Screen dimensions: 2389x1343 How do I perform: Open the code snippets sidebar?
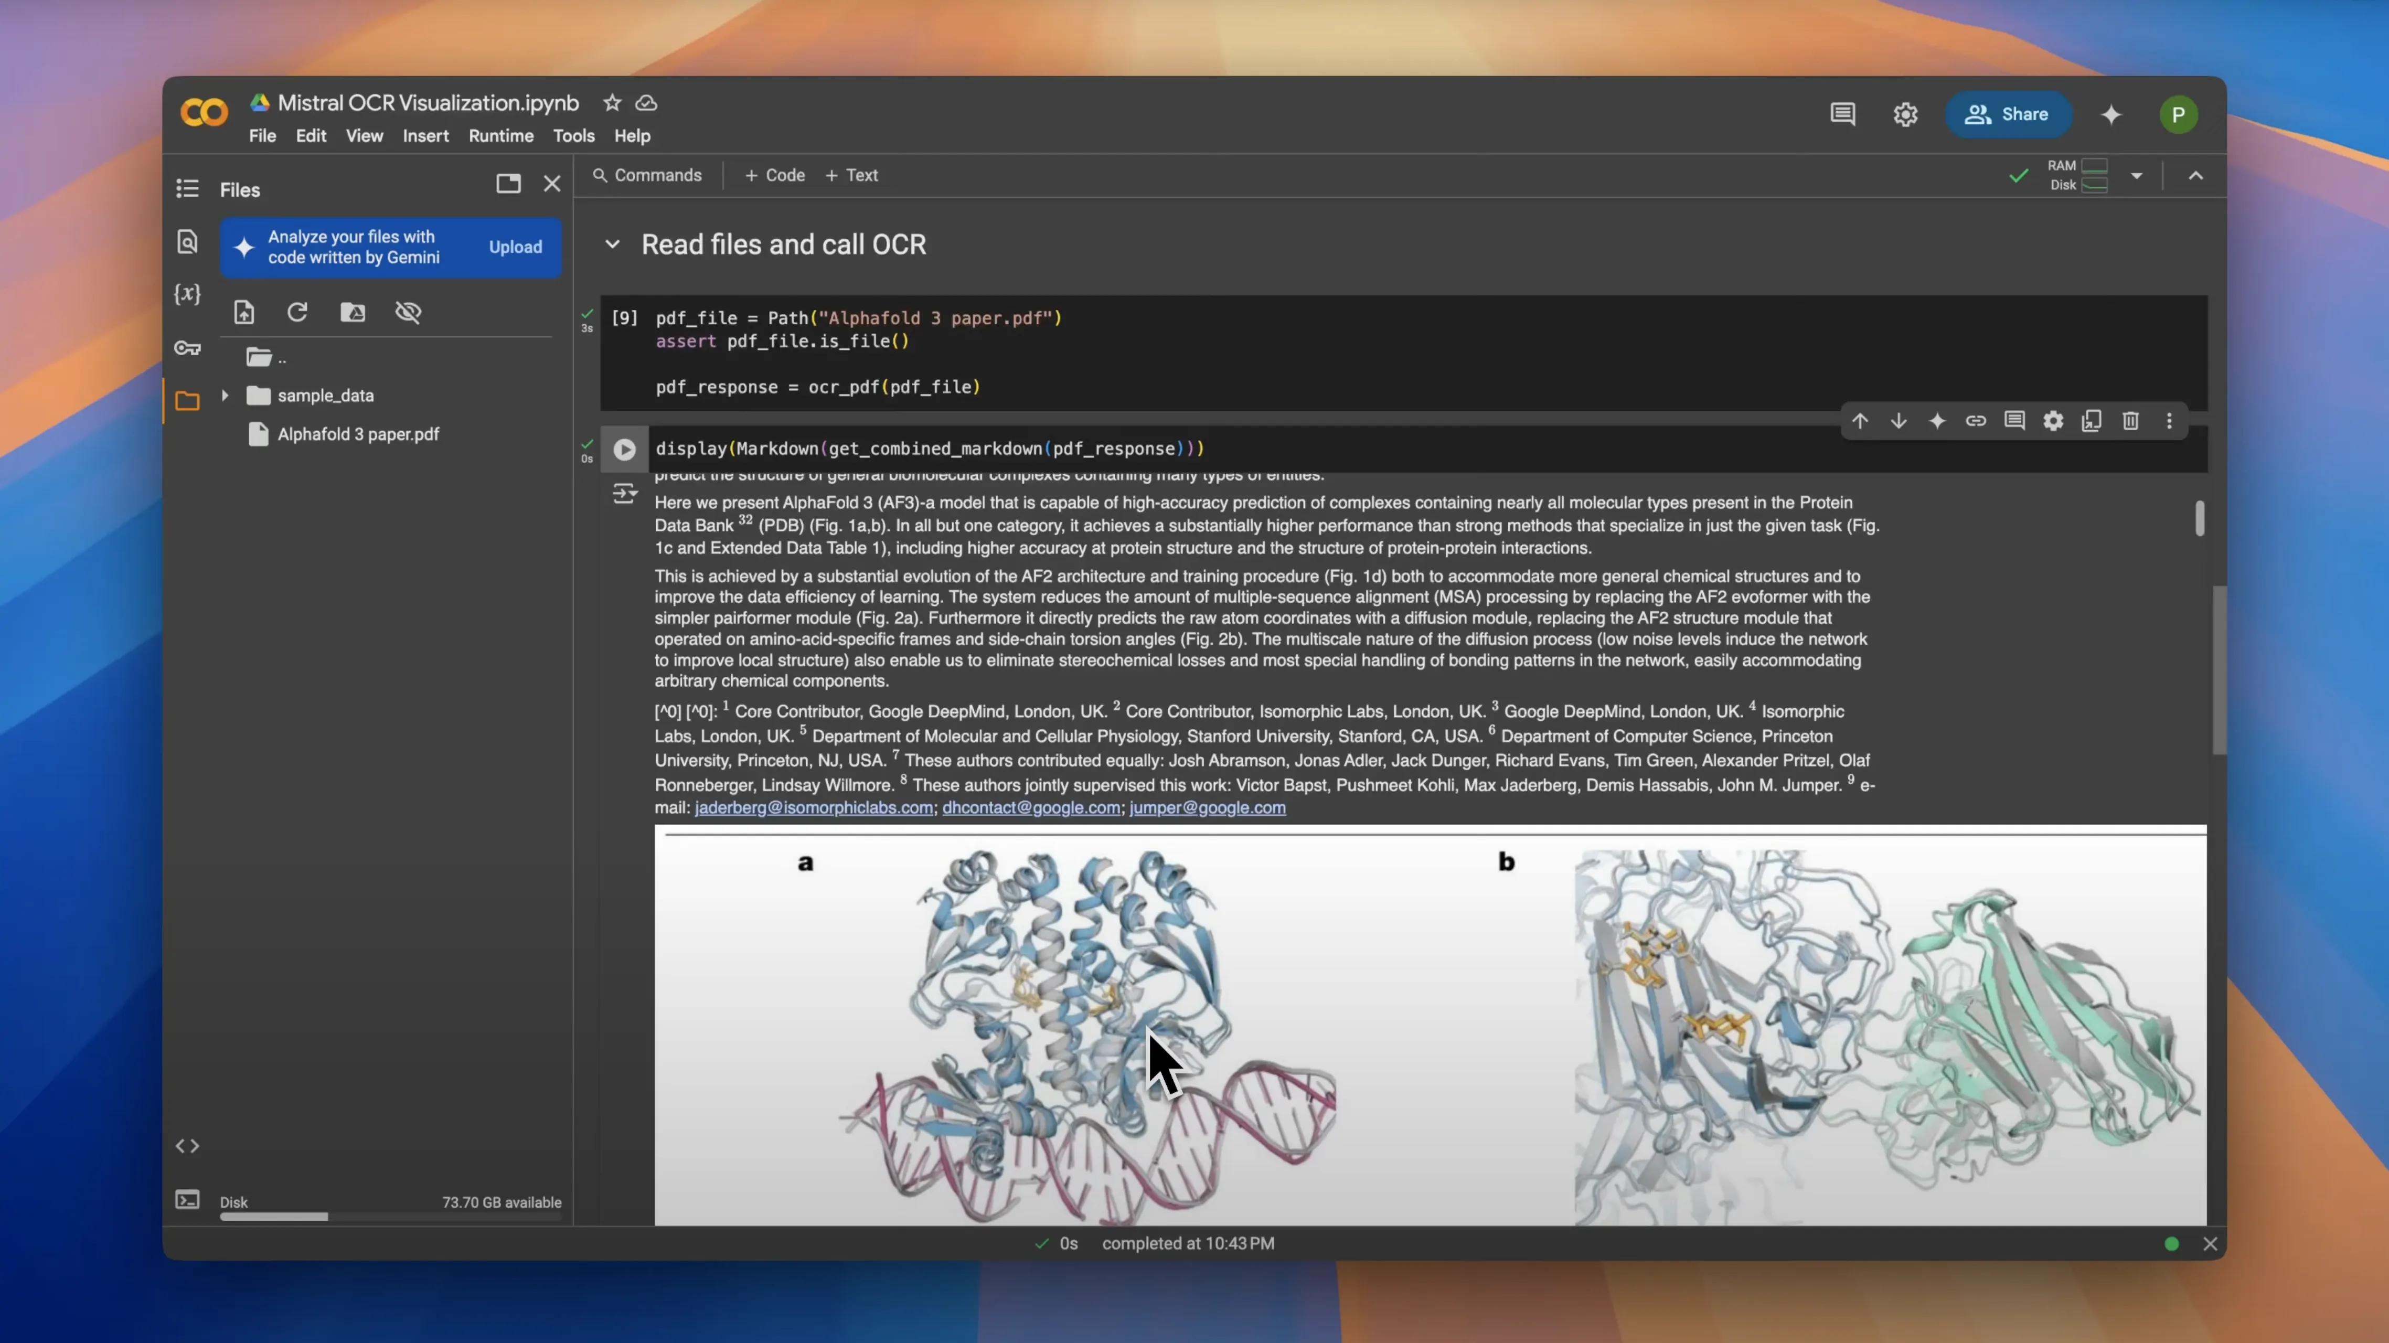pos(187,1146)
